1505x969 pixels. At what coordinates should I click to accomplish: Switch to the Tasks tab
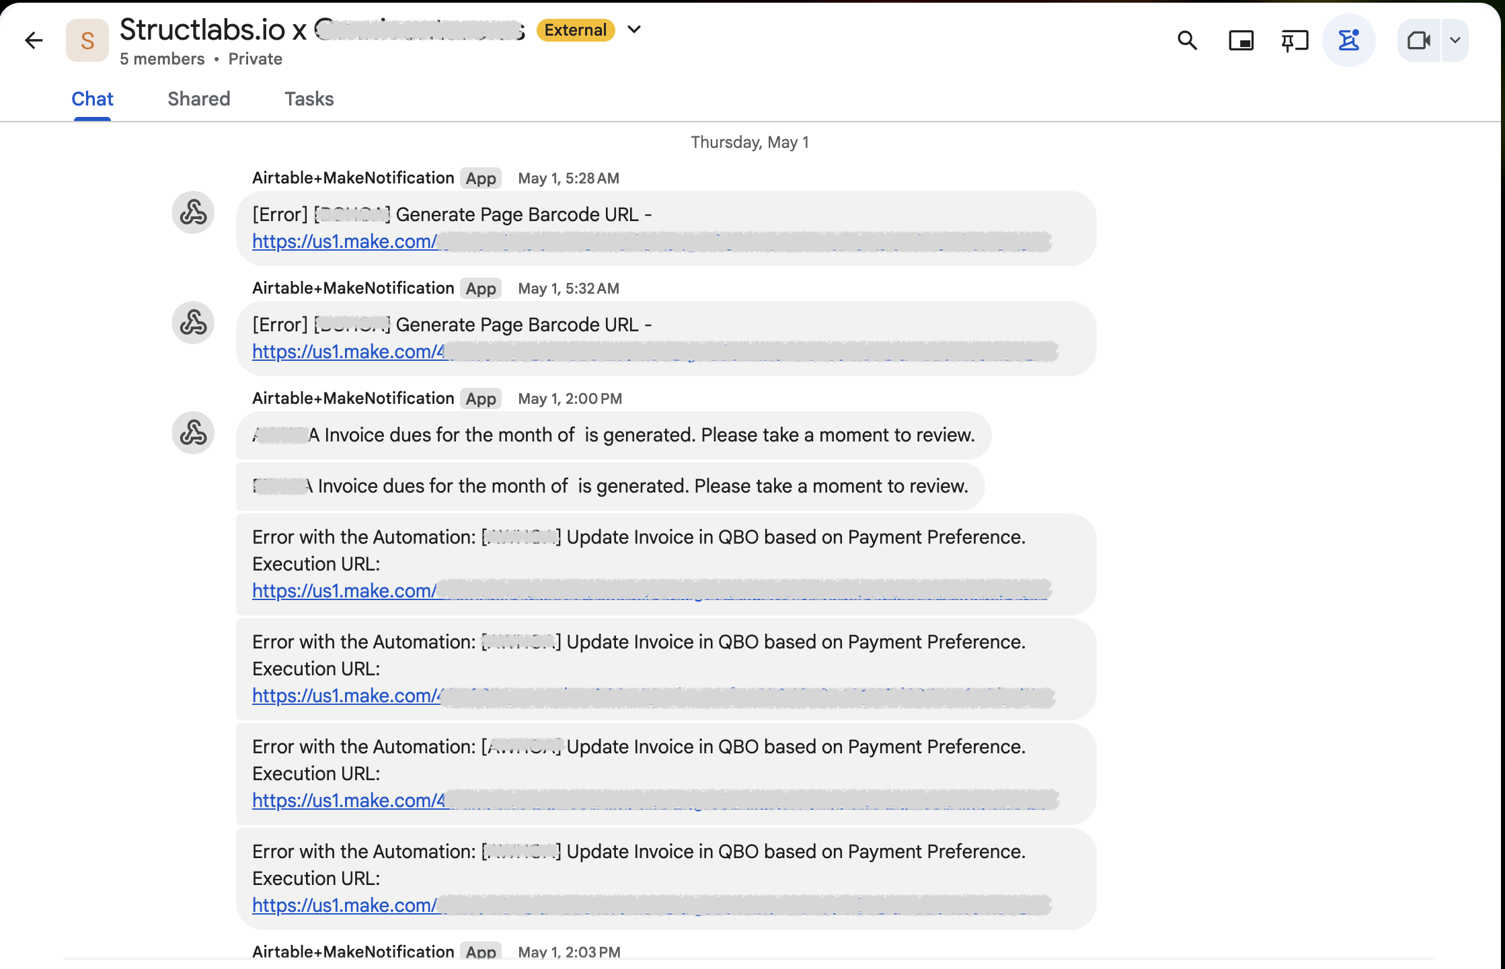click(x=309, y=99)
